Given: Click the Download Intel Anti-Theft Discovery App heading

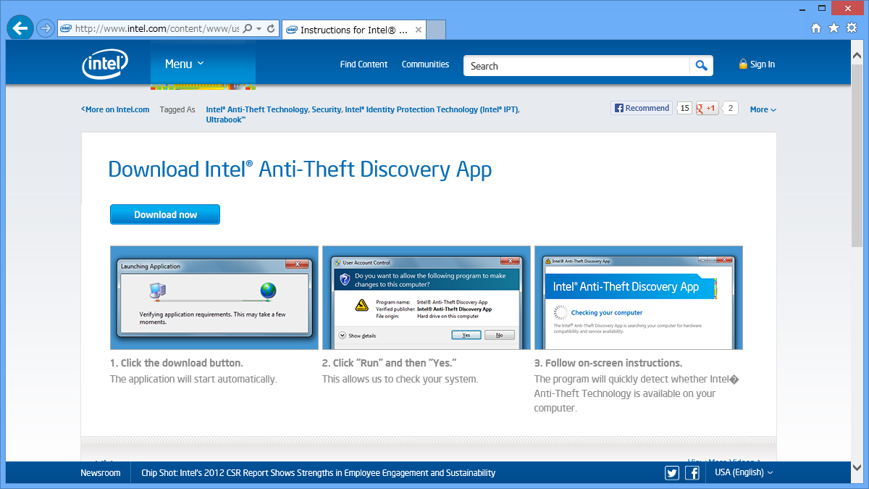Looking at the screenshot, I should (300, 170).
